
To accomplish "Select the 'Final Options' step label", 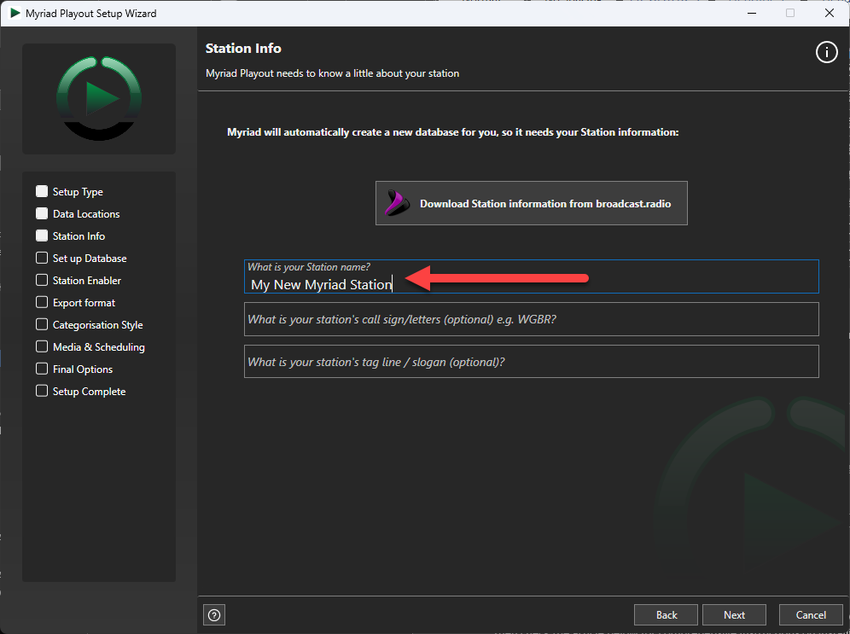I will [x=83, y=369].
